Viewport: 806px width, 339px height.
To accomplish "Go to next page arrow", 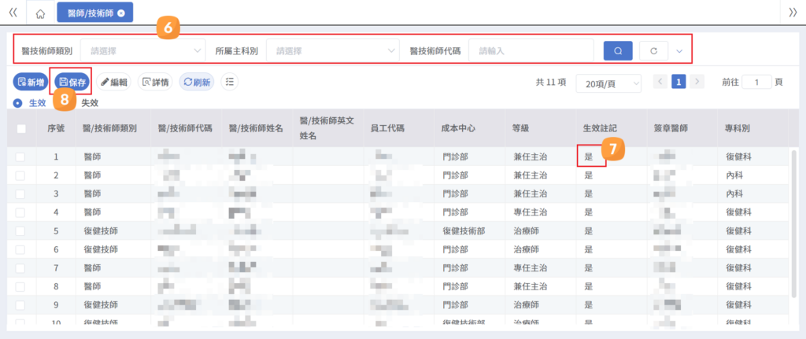I will tap(697, 82).
